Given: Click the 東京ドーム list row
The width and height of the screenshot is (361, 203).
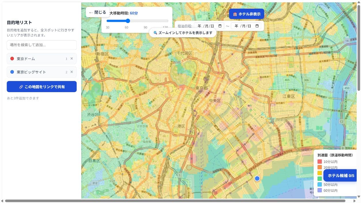Looking at the screenshot, I should (42, 58).
